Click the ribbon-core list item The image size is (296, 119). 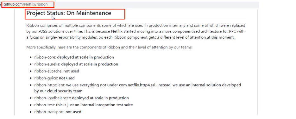(74, 57)
